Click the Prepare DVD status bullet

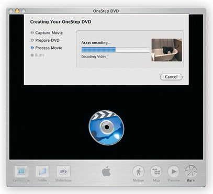click(32, 40)
